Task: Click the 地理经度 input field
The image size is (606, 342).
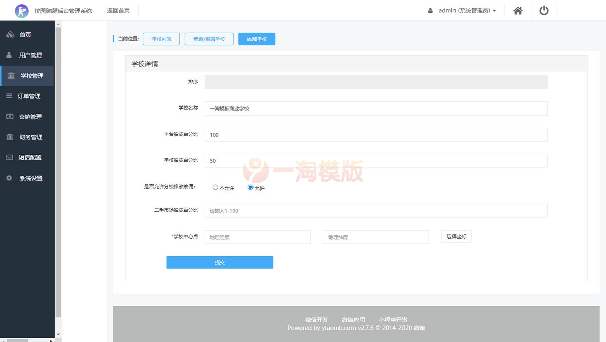Action: pyautogui.click(x=257, y=237)
